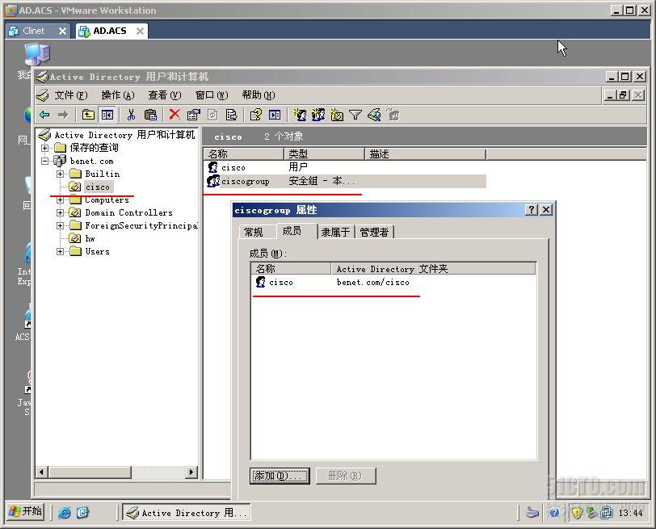Expand the 保存的查询 node

44,148
